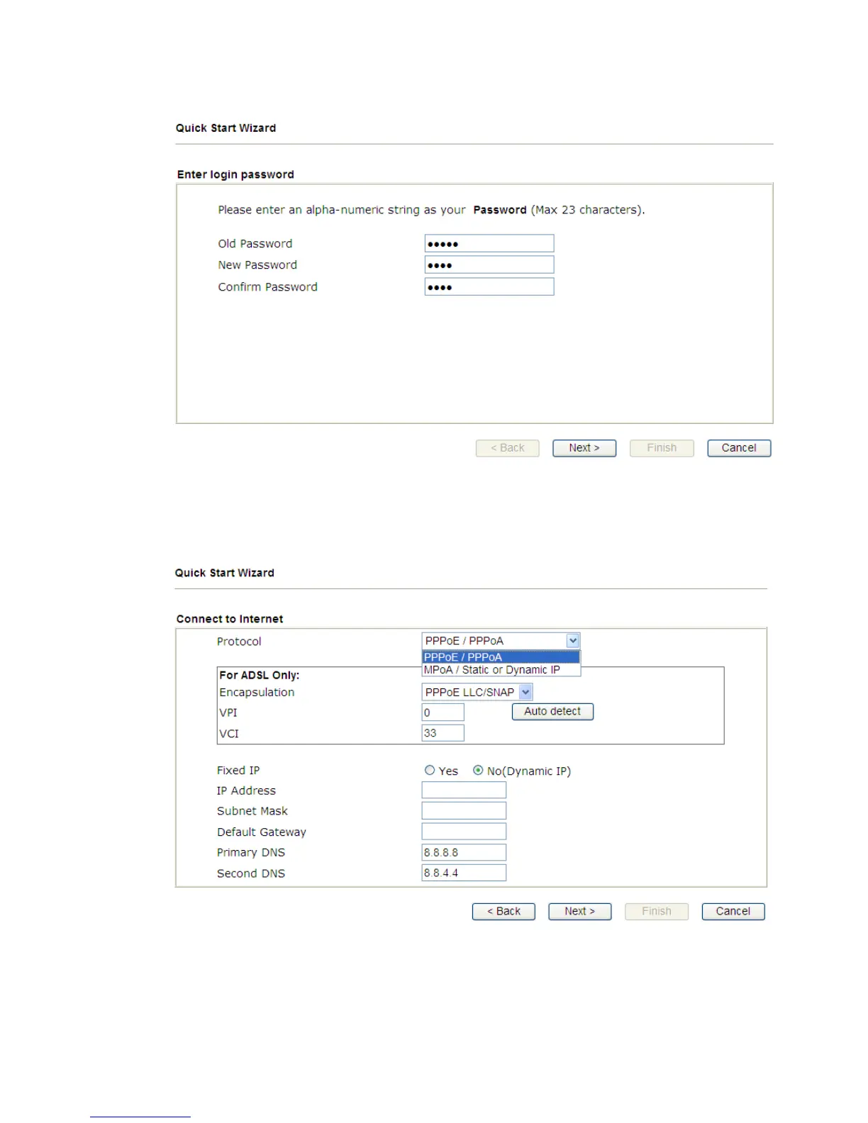Select Yes for Fixed IP

(430, 771)
